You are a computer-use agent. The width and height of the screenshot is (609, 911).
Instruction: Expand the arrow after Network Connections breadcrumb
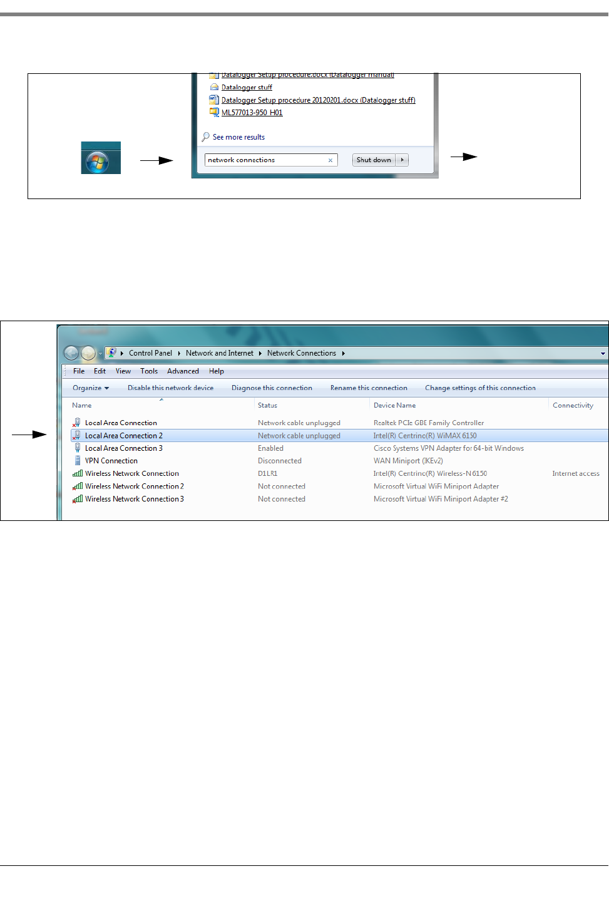pos(343,353)
